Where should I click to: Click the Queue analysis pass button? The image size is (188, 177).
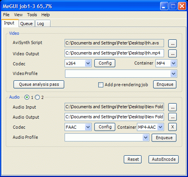point(39,84)
